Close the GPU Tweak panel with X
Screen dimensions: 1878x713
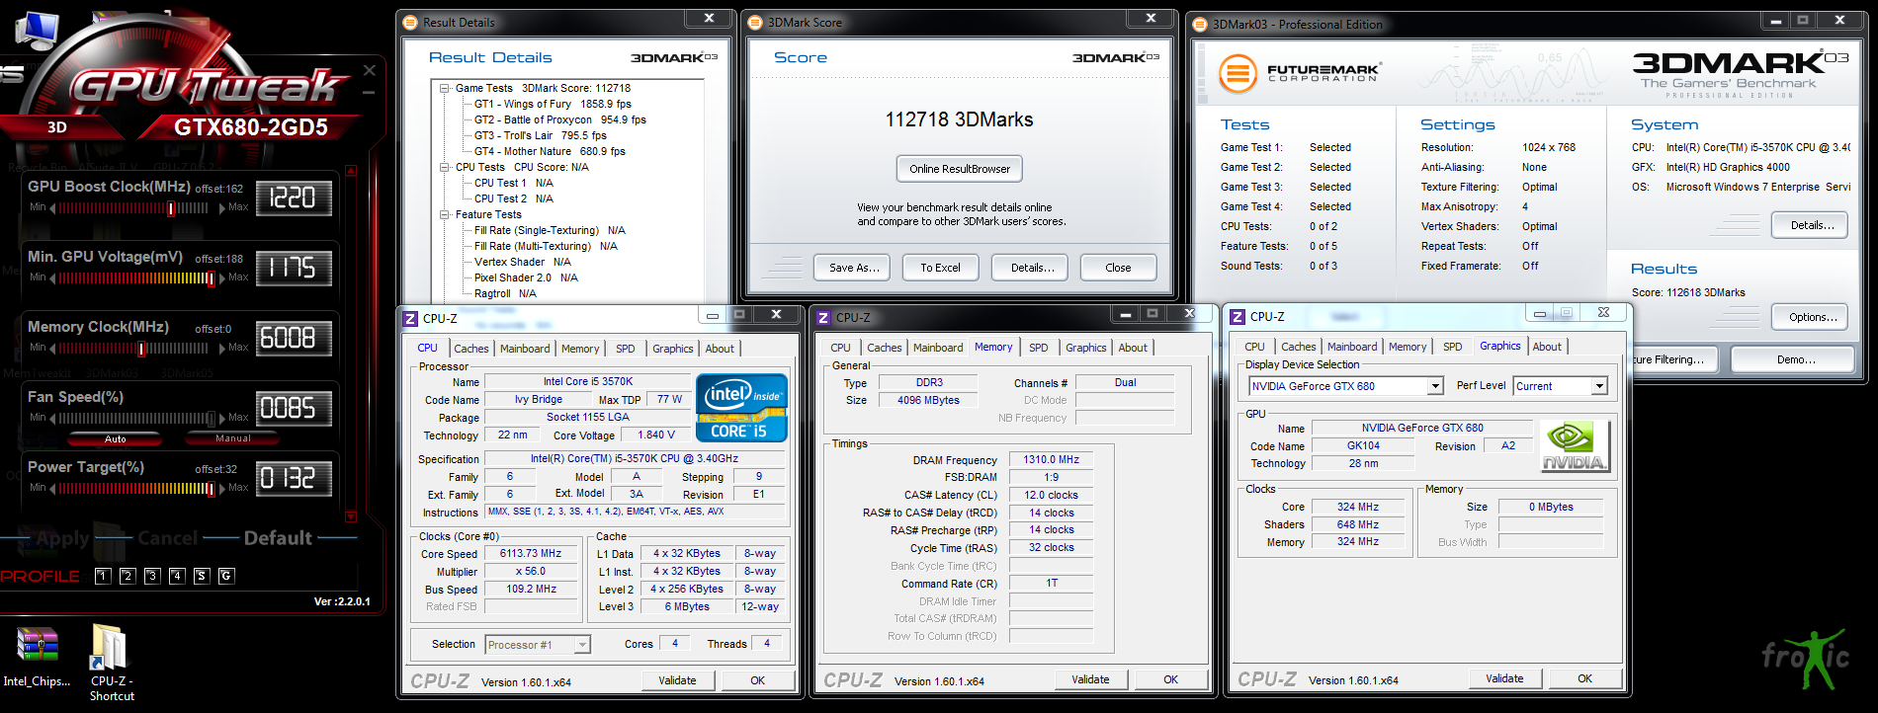369,70
